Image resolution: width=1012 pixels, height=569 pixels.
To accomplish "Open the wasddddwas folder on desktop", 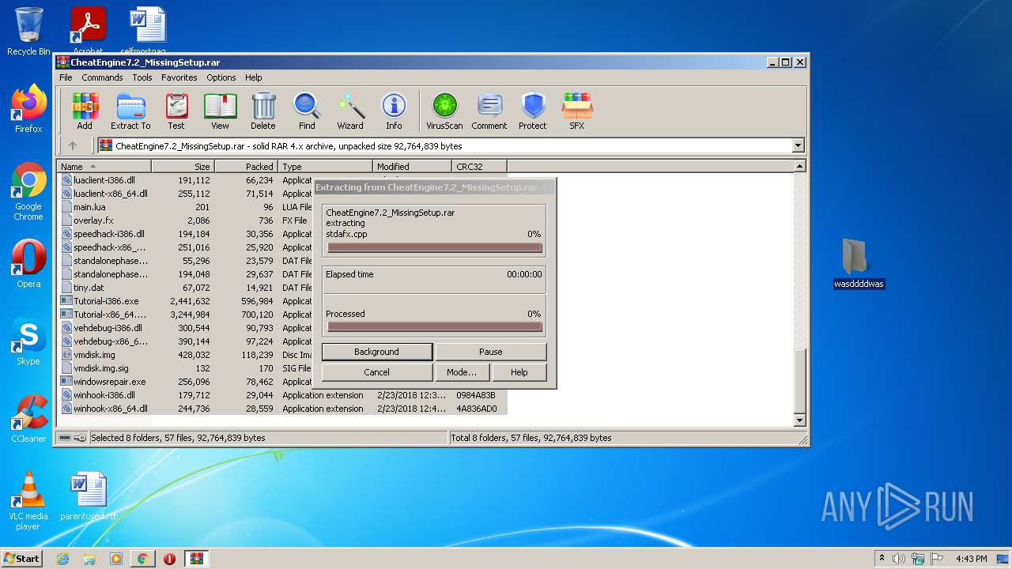I will pyautogui.click(x=859, y=264).
